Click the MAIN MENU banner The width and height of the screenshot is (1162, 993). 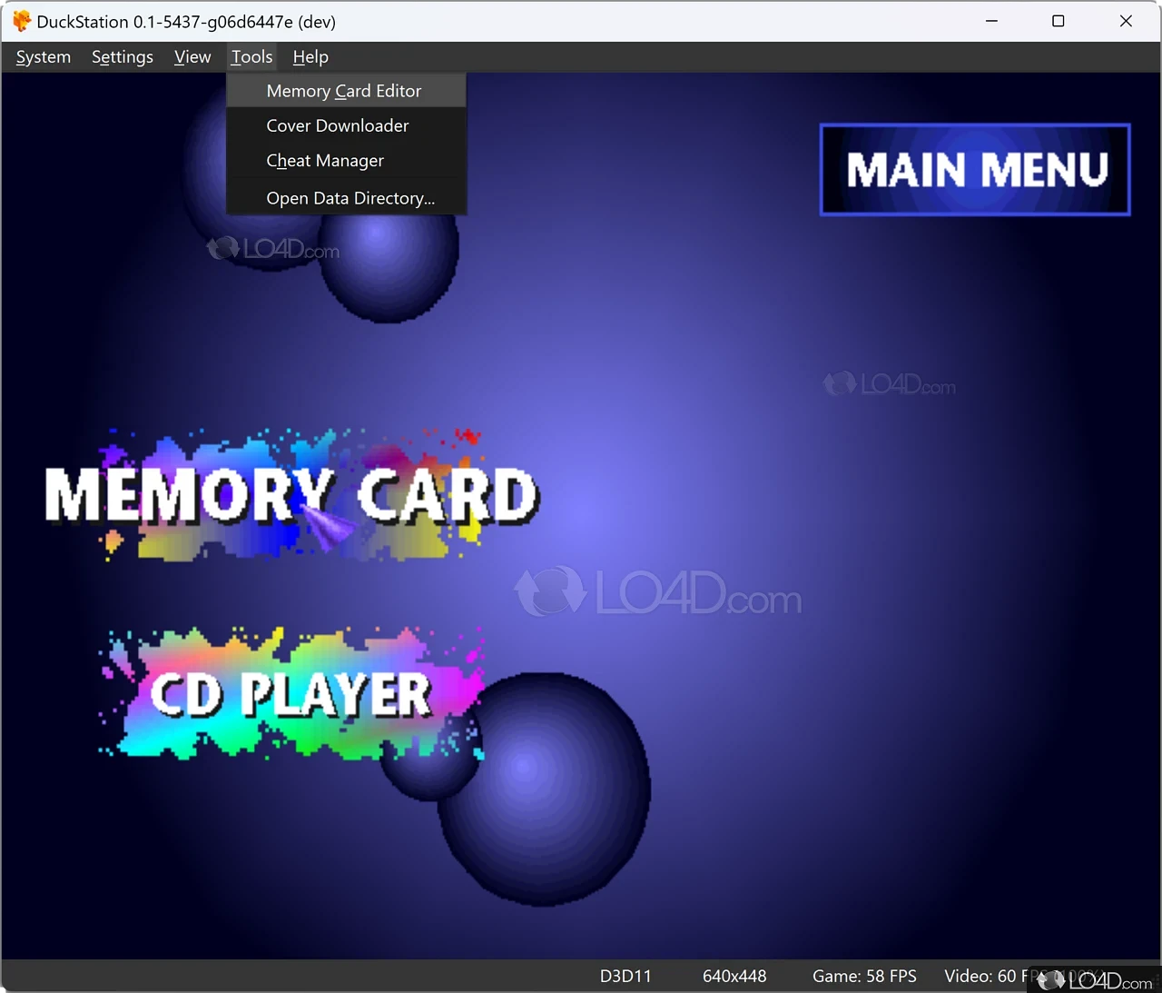(x=975, y=170)
